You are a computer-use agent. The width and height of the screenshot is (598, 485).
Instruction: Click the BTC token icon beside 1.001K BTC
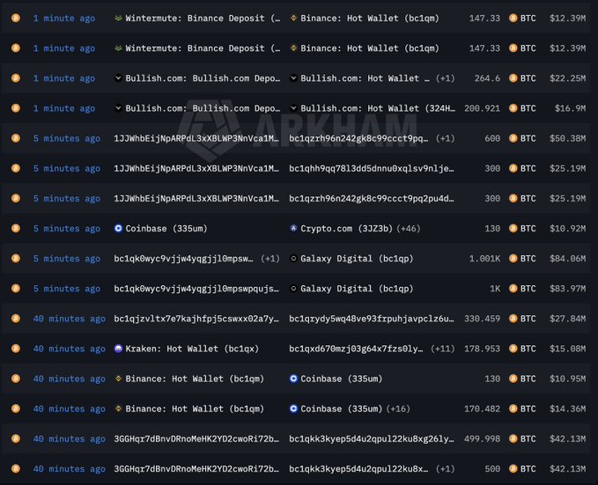point(513,259)
